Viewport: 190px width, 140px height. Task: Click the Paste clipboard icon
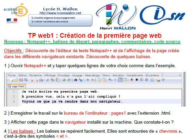pos(58,80)
